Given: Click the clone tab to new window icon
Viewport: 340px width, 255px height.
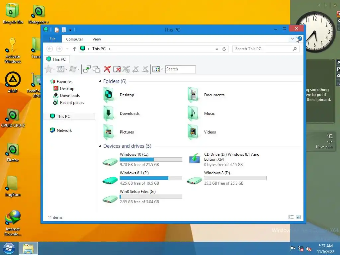Looking at the screenshot, I should 87,69.
